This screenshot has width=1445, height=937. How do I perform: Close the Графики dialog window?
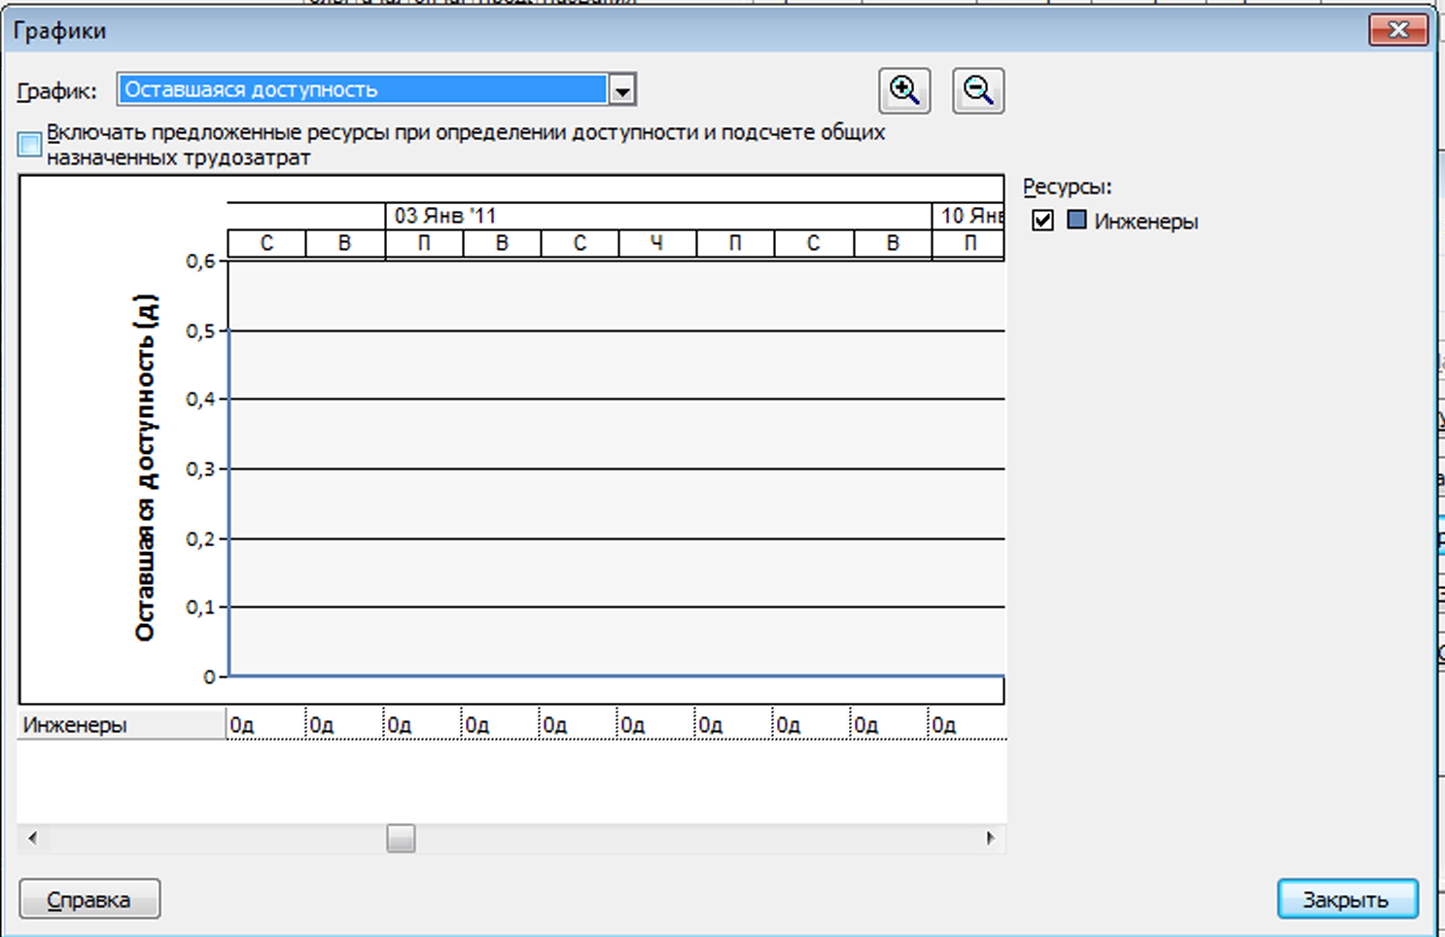coord(1398,30)
